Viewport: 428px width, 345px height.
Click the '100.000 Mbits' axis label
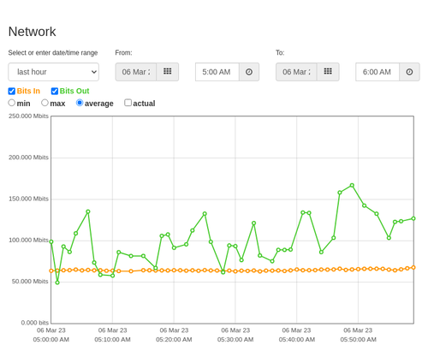(28, 240)
